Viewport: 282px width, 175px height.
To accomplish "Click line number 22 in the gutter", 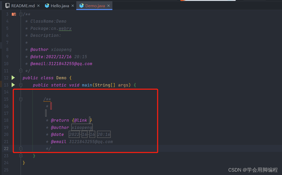I will tap(6, 148).
